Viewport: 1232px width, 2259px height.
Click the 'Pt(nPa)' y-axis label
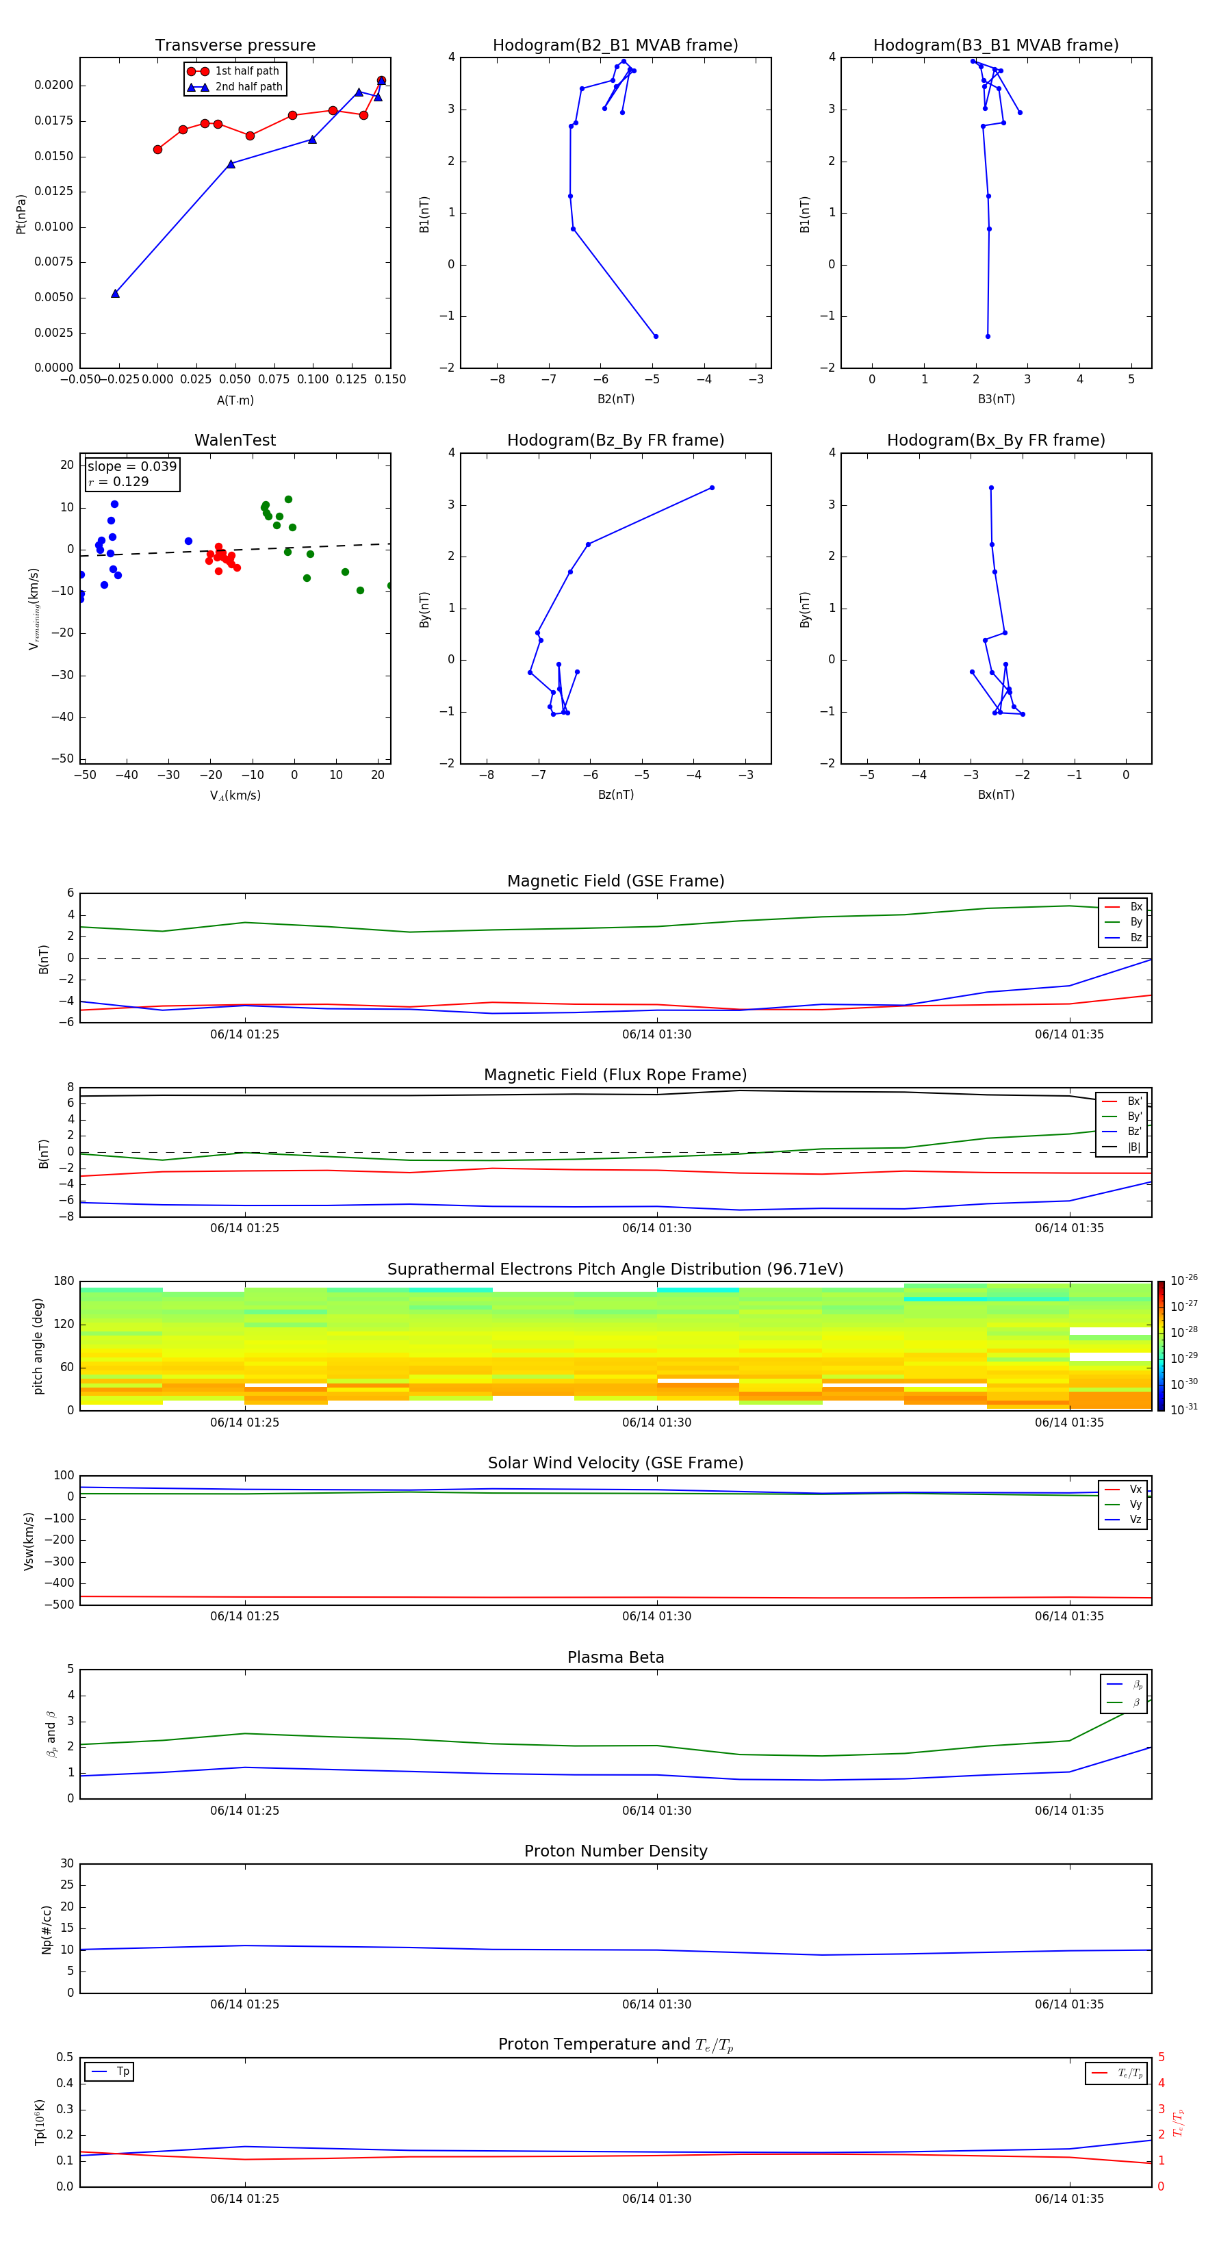click(21, 213)
